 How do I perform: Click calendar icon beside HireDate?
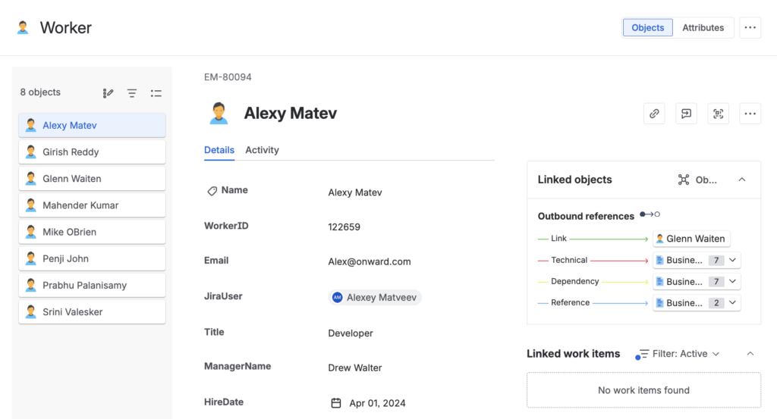pyautogui.click(x=336, y=403)
